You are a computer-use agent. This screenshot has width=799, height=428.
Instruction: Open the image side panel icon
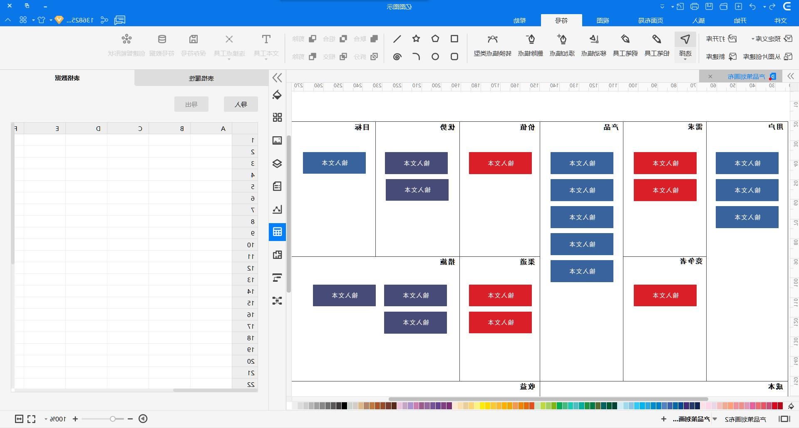pyautogui.click(x=277, y=140)
